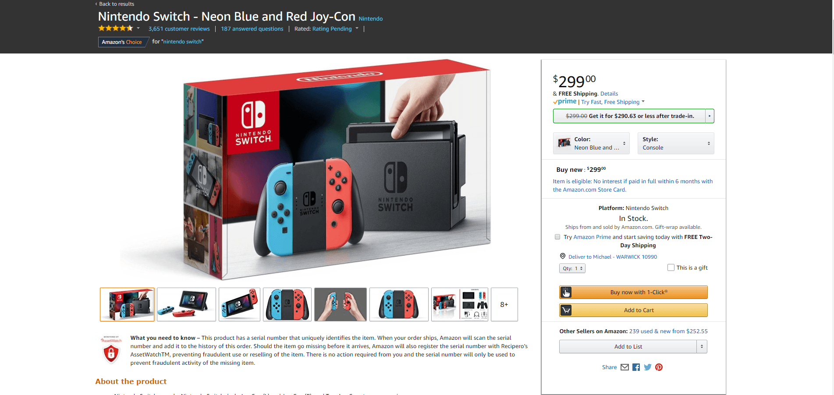Share the product via email icon
Viewport: 834px width, 395px height.
625,367
